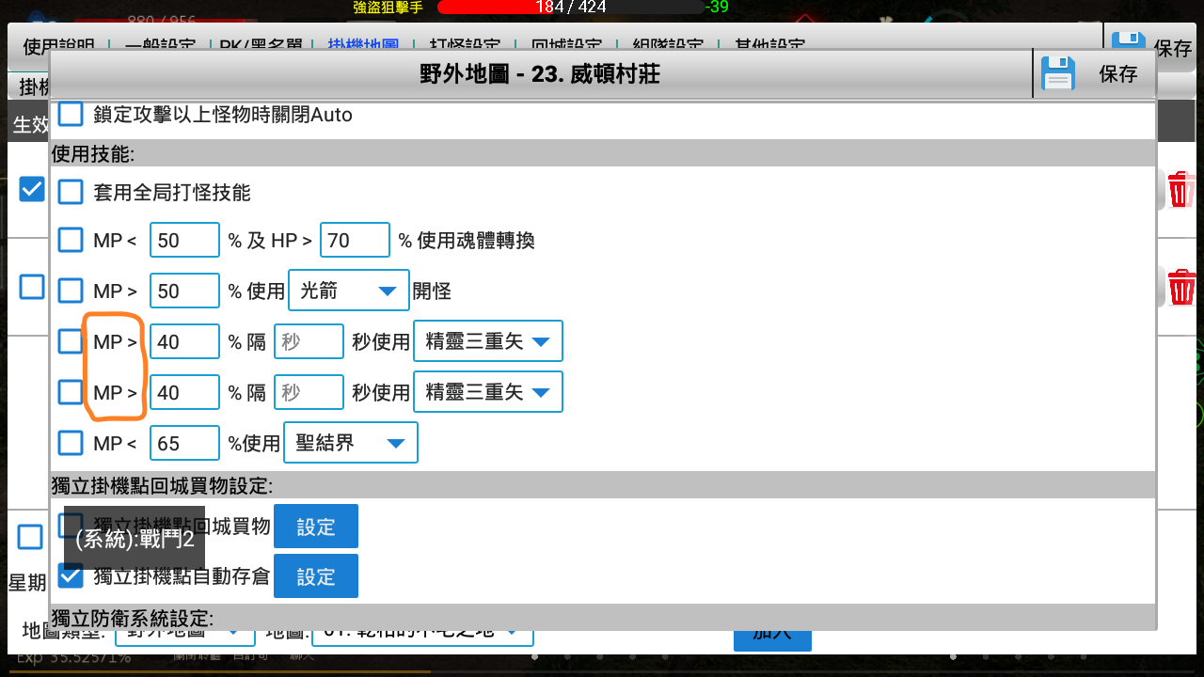Click the (系統):戰鬥2 toast message
The image size is (1204, 677).
coord(135,539)
